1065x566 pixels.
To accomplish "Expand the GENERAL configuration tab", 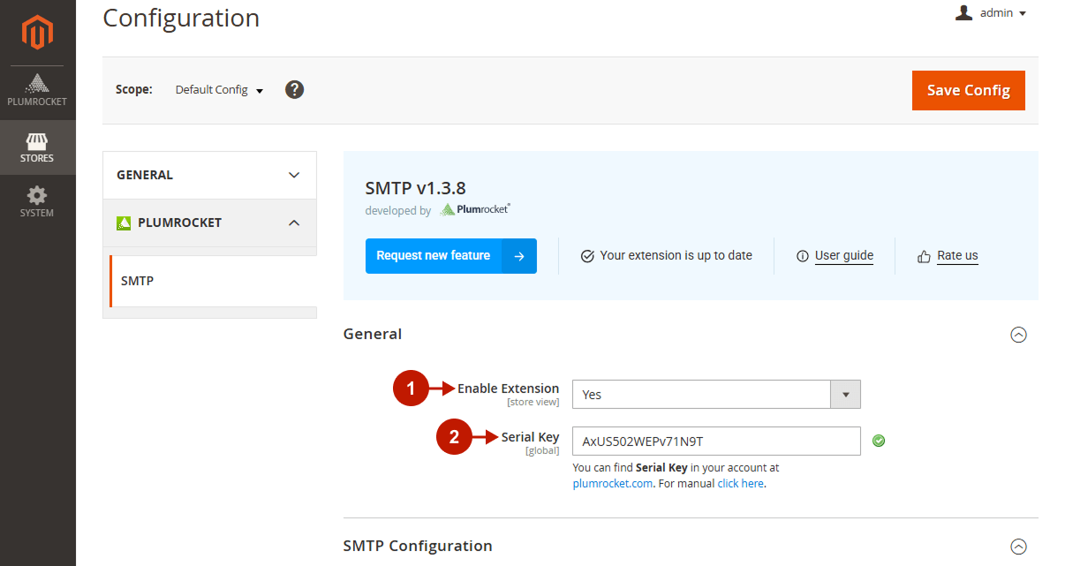I will click(x=209, y=175).
